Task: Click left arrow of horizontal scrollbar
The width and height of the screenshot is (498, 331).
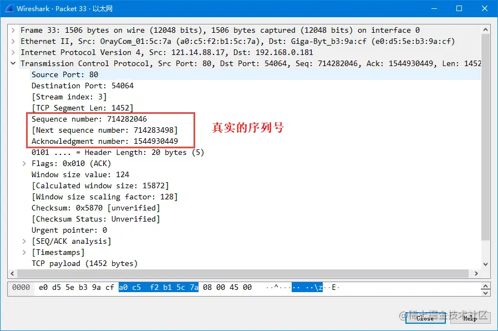Action: [12, 273]
